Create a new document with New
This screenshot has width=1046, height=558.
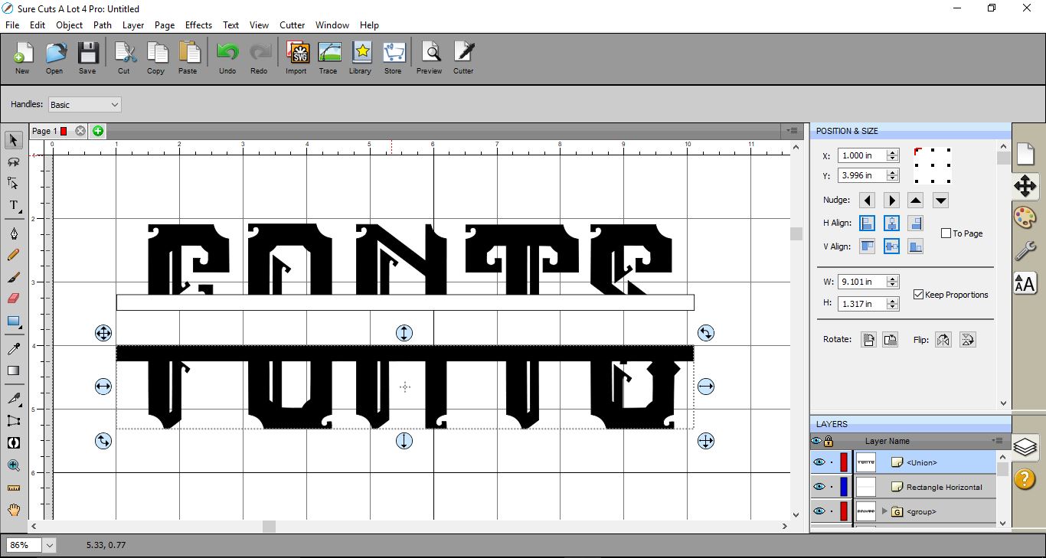click(x=22, y=58)
